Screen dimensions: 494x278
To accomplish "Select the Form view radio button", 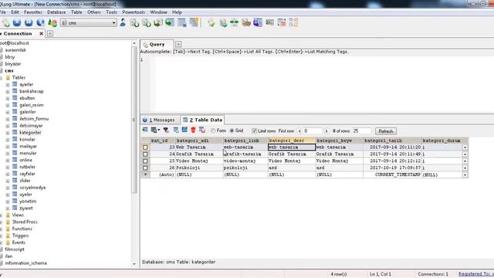I will [213, 131].
